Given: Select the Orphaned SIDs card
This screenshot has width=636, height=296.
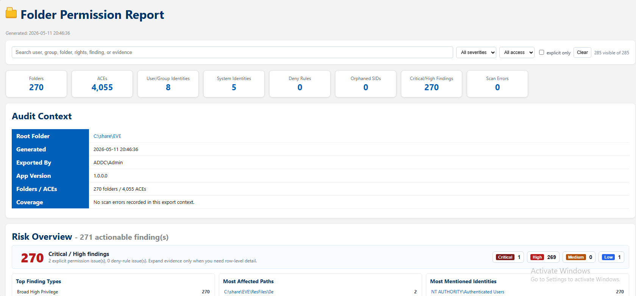Looking at the screenshot, I should point(366,84).
